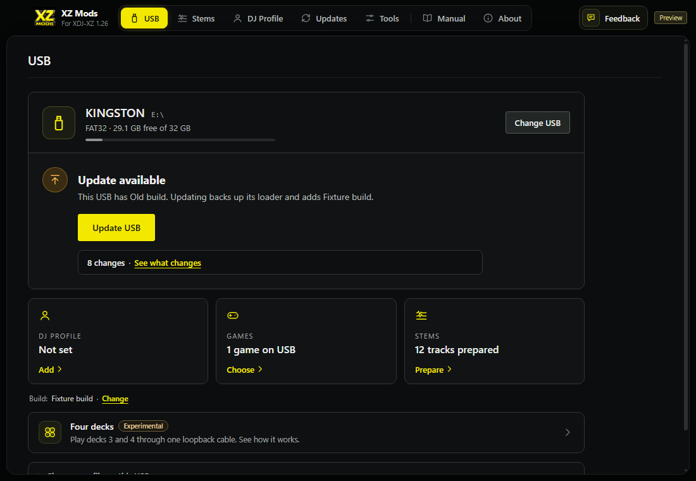Click the KINGSTON drive name
The width and height of the screenshot is (696, 481).
point(115,113)
